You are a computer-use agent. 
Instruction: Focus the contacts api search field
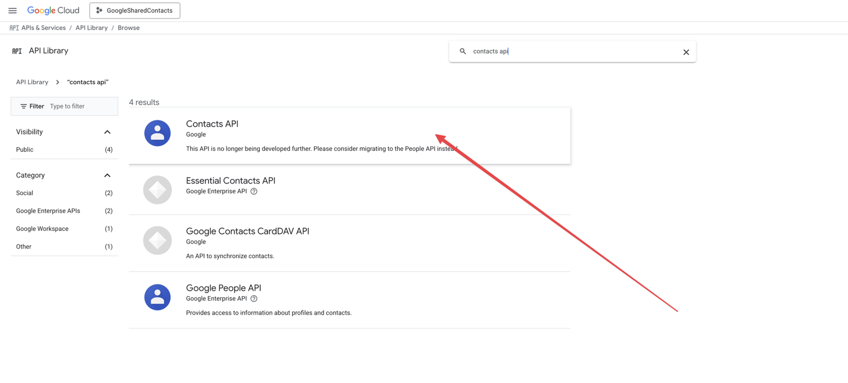pos(572,51)
